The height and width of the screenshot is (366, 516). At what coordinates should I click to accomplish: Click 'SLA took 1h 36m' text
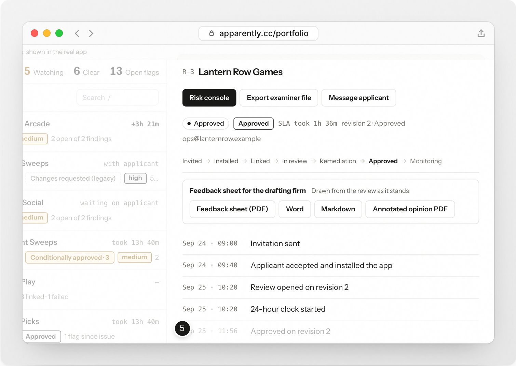point(308,124)
